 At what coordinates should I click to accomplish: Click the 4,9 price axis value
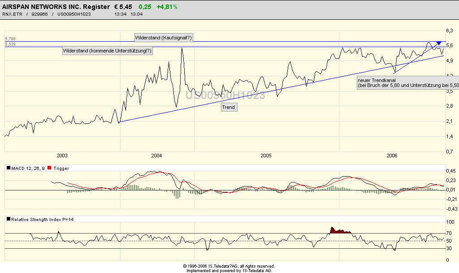(449, 61)
